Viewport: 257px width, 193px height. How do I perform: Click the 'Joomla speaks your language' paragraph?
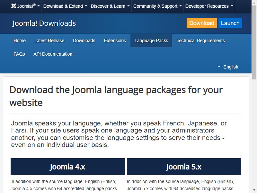click(x=119, y=134)
